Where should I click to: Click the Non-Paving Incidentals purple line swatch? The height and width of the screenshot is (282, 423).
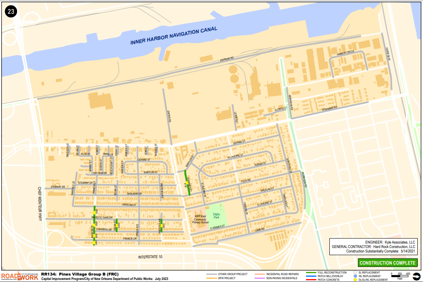260,278
